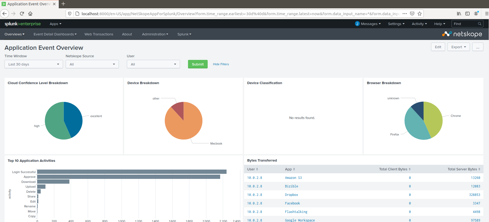Image resolution: width=489 pixels, height=222 pixels.
Task: Open the Amazon S3 app link
Action: click(x=293, y=178)
